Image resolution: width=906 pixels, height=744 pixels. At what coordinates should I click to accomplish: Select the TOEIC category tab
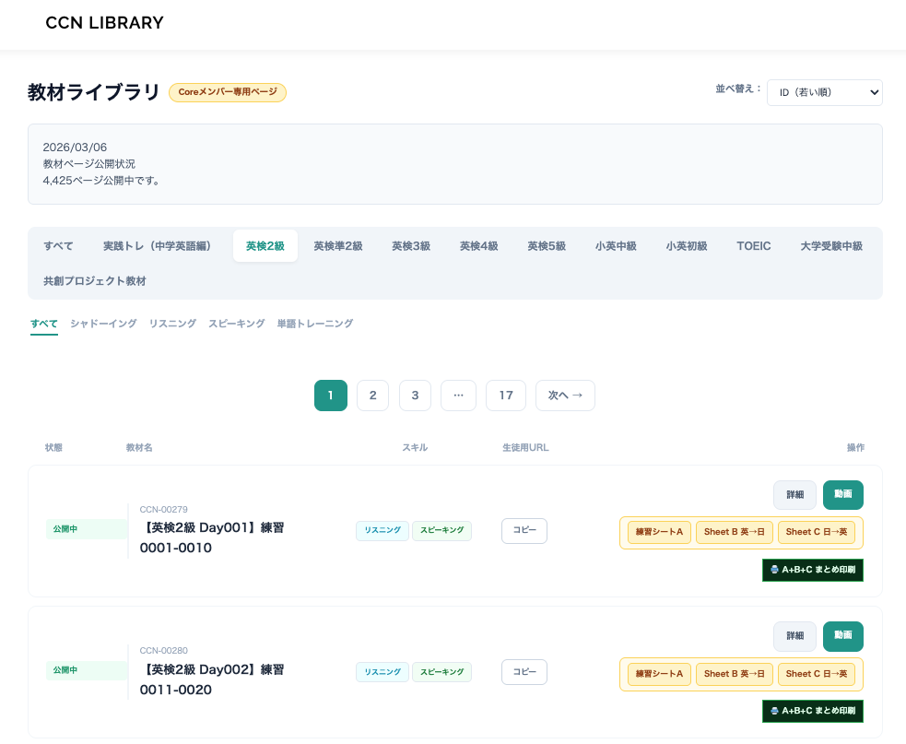753,246
